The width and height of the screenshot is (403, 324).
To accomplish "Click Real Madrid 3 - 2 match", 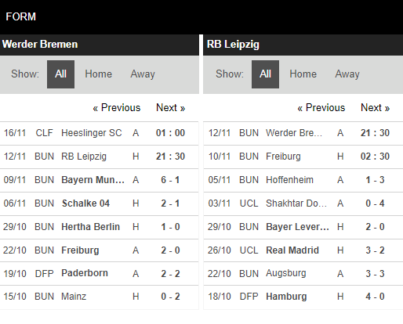I will pos(303,250).
